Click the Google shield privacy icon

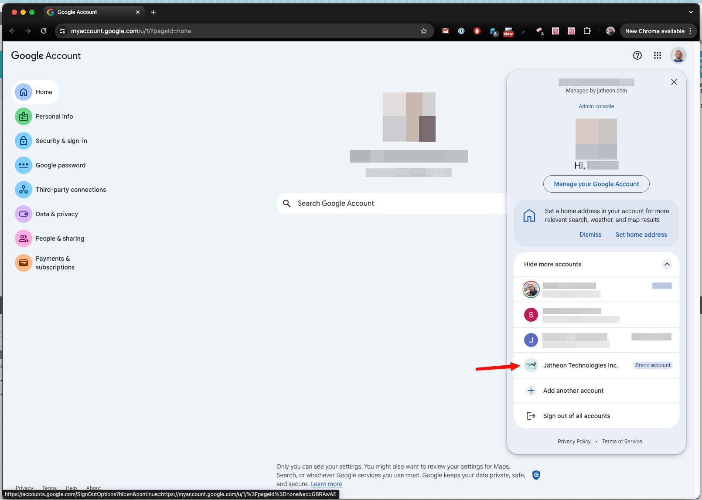tap(536, 475)
